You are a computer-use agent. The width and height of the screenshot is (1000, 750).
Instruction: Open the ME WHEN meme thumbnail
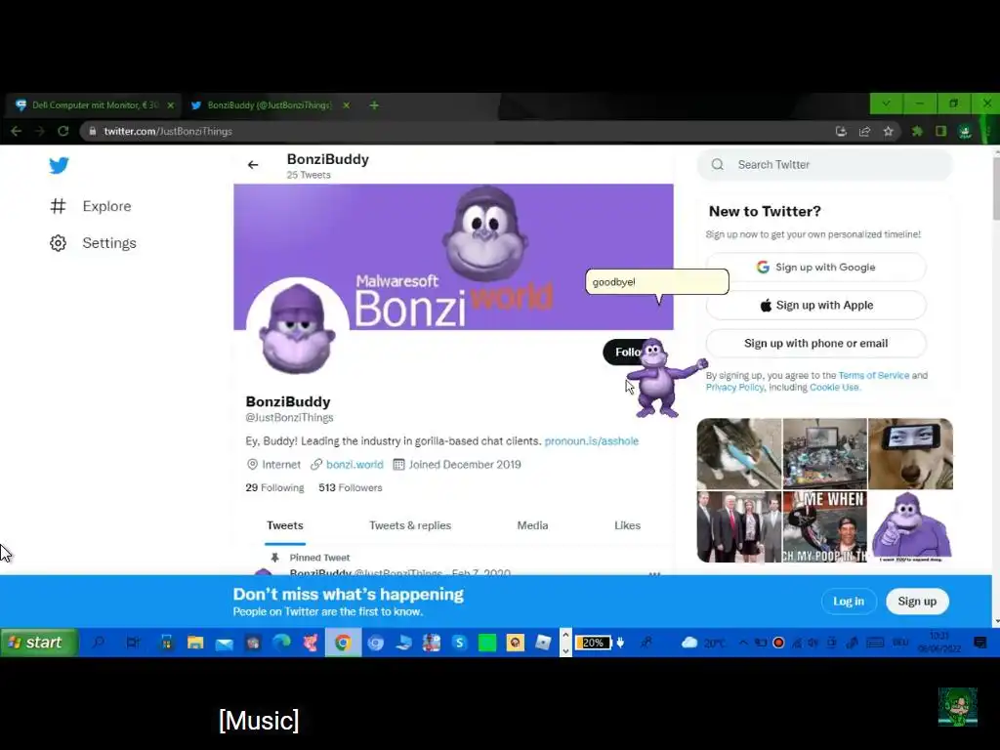pyautogui.click(x=824, y=526)
